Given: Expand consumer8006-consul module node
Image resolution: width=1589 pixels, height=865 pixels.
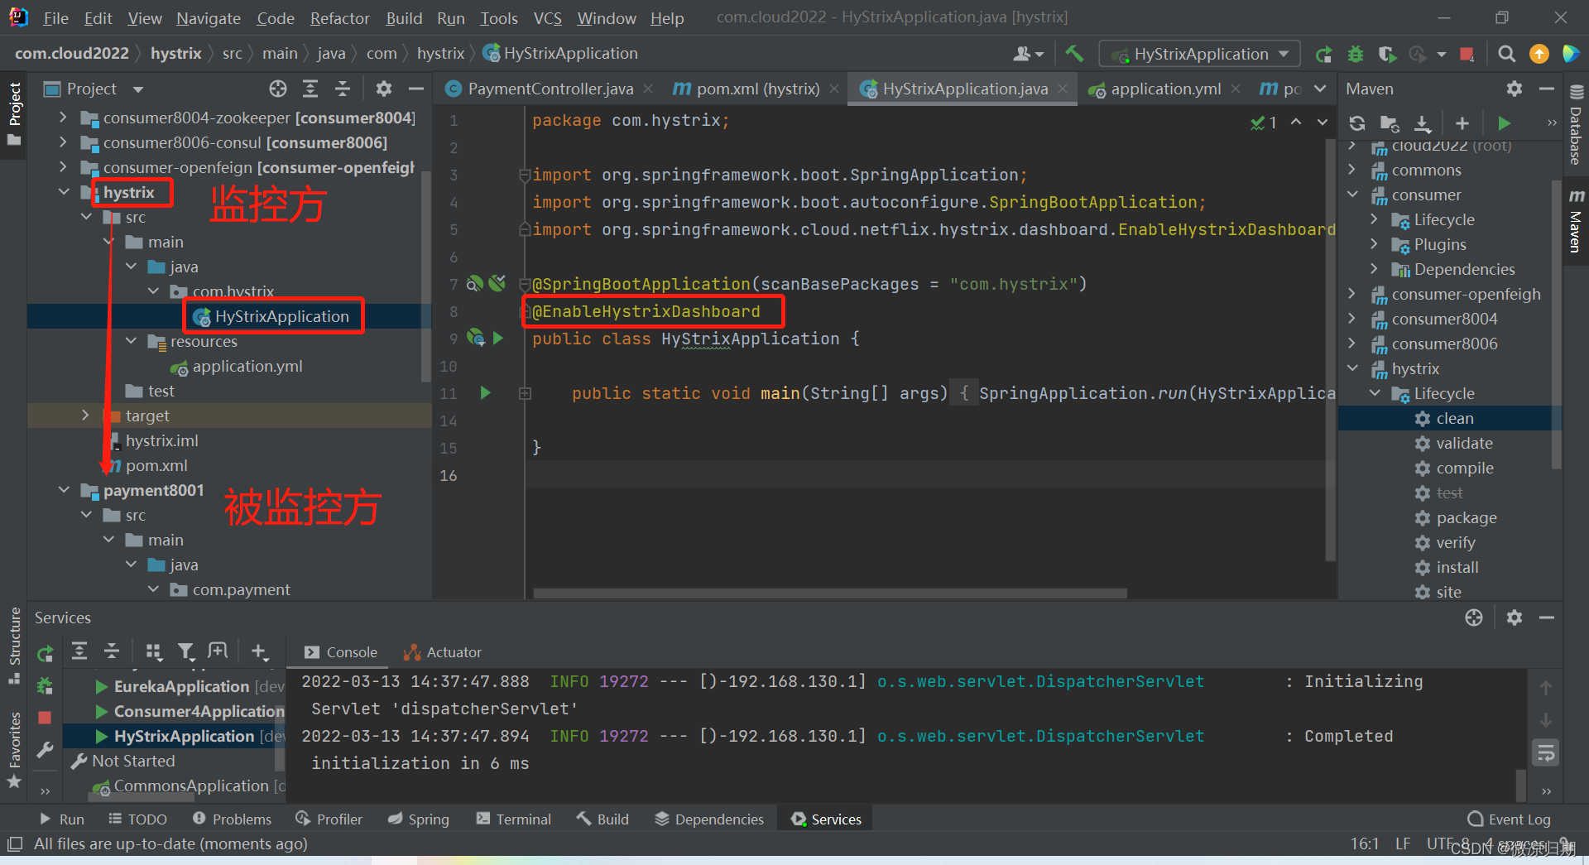Looking at the screenshot, I should tap(63, 142).
